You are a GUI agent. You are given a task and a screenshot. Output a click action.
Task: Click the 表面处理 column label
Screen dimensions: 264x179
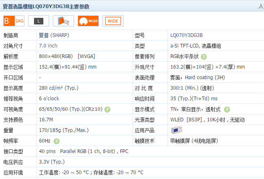click(x=144, y=78)
